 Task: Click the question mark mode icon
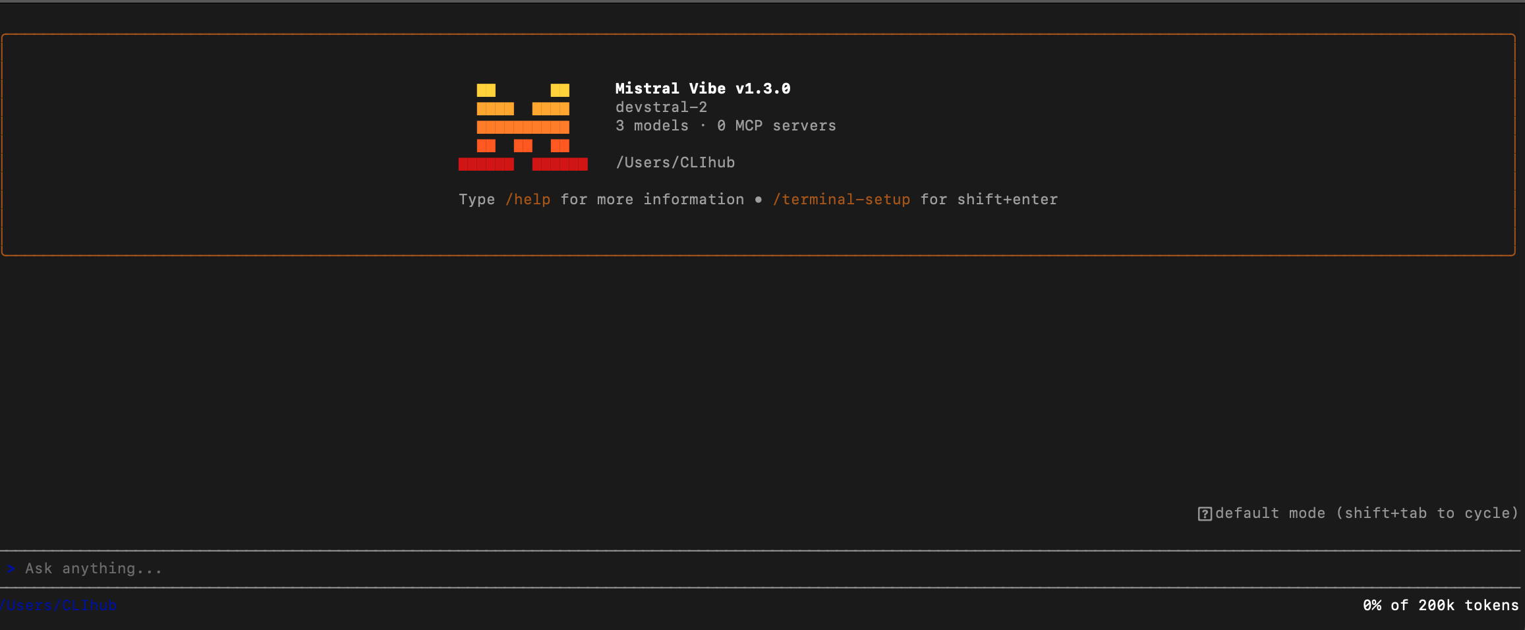[1205, 514]
